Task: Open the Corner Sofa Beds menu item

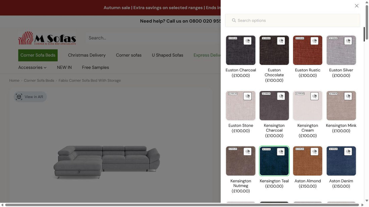Action: click(38, 55)
